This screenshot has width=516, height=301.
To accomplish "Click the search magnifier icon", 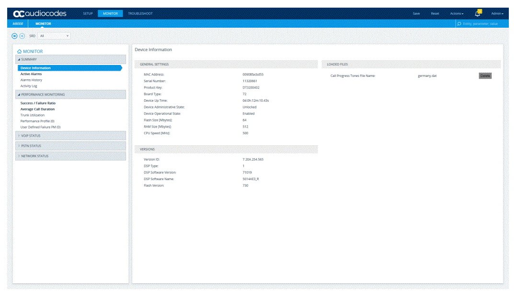I will click(x=459, y=23).
